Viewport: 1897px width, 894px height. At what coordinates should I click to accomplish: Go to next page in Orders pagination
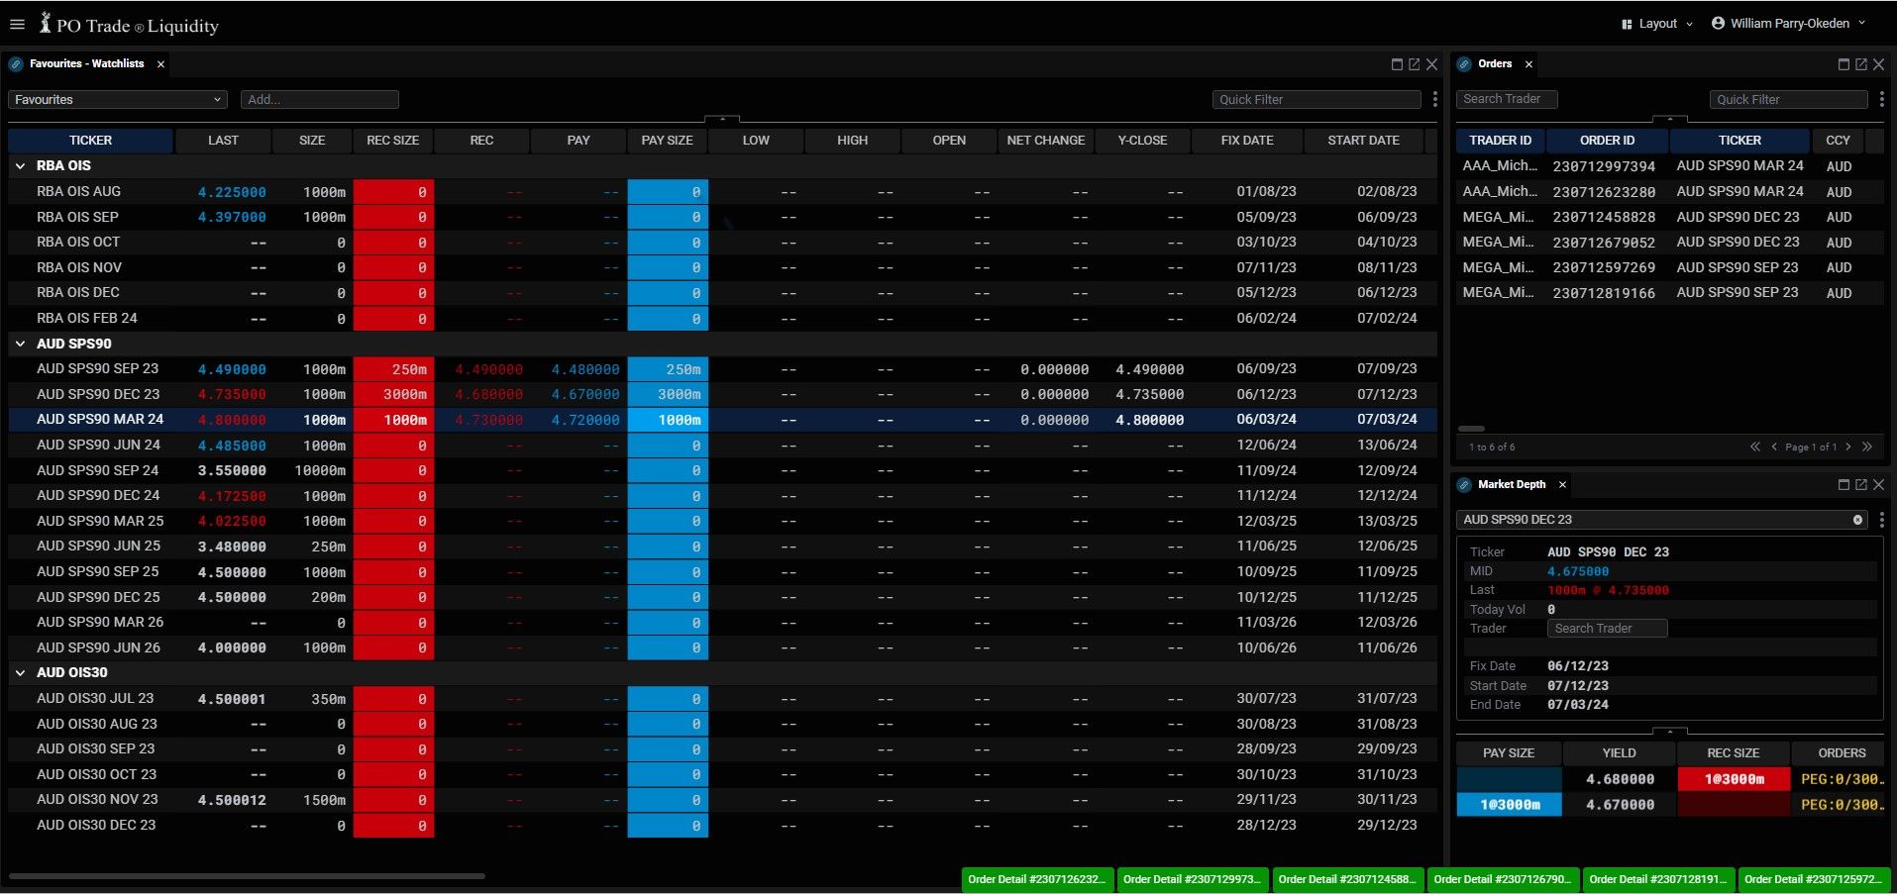(1848, 447)
